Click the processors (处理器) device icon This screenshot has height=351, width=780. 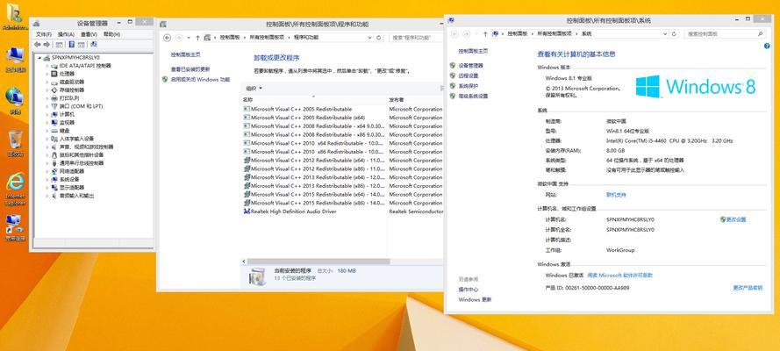54,74
